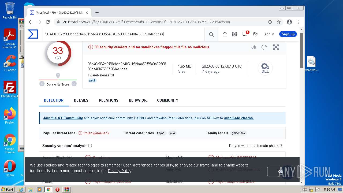This screenshot has height=193, width=343.
Task: Click Do you want to automate checks
Action: pos(255,146)
